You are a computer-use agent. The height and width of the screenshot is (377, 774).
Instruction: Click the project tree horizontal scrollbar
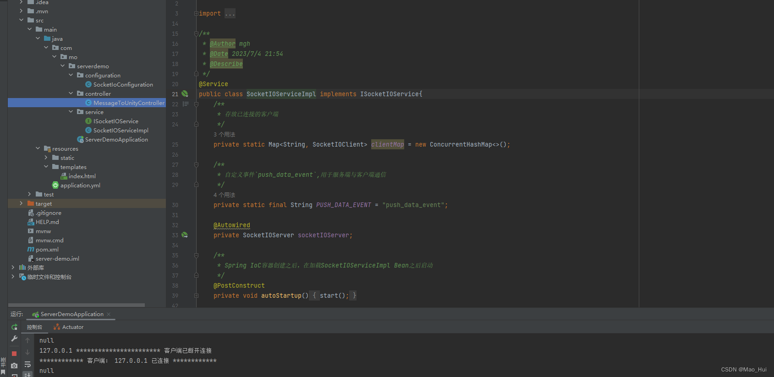pyautogui.click(x=77, y=305)
